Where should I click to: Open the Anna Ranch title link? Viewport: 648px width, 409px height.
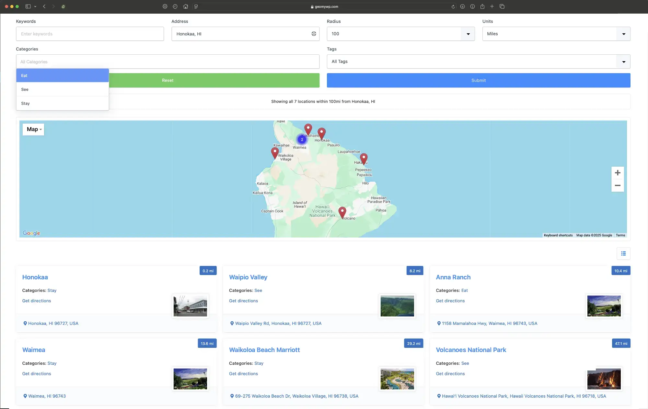(x=453, y=277)
